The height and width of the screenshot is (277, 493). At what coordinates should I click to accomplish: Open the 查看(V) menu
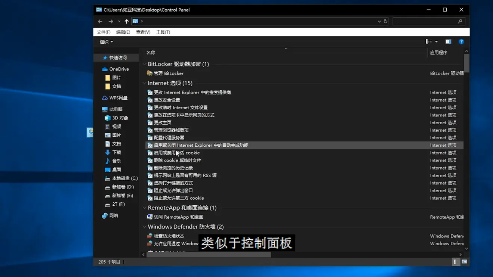[143, 32]
